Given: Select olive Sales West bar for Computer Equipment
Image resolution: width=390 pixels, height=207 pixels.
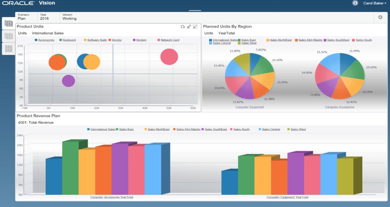Looking at the screenshot, I should pyautogui.click(x=345, y=176).
